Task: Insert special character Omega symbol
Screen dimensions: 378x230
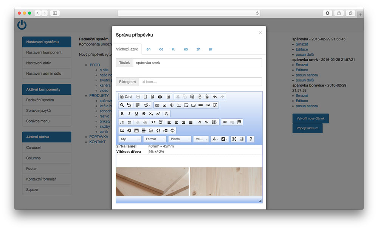Action: pos(158,130)
